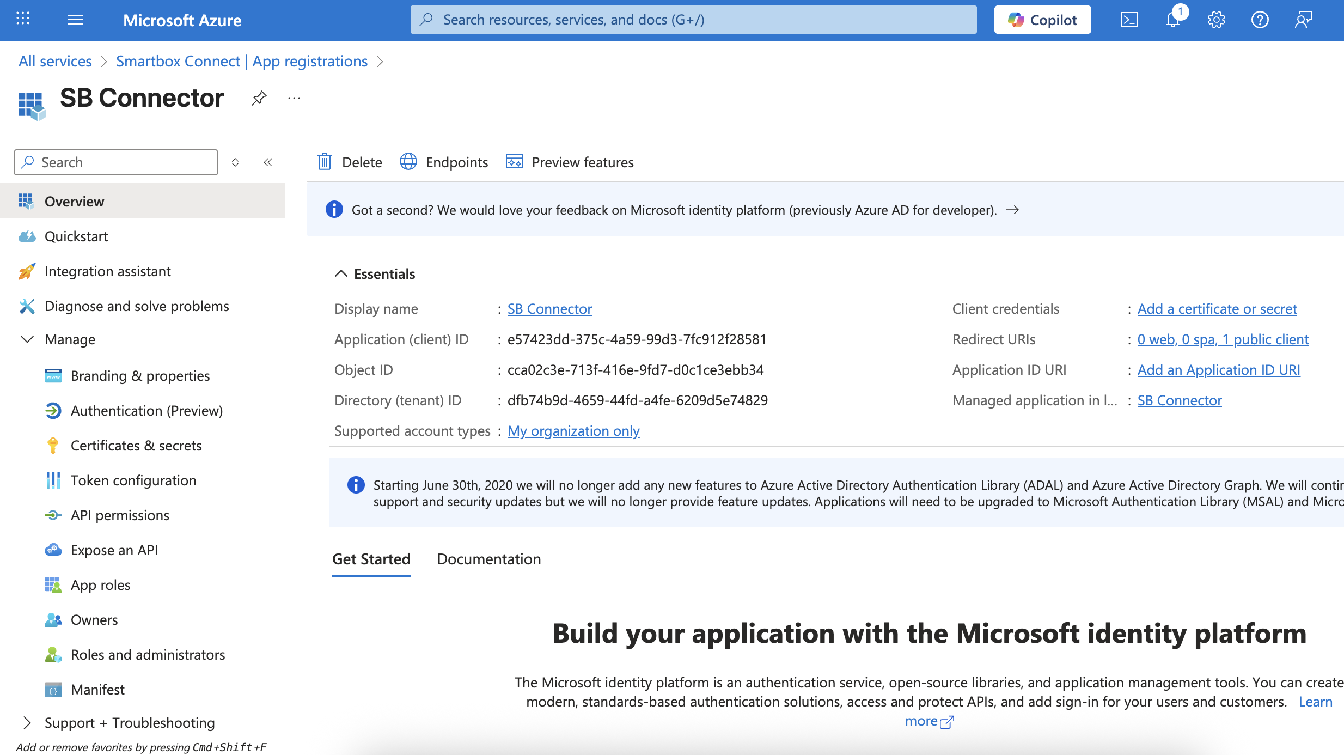1344x755 pixels.
Task: Collapse the sidebar with double chevron
Action: [x=268, y=162]
